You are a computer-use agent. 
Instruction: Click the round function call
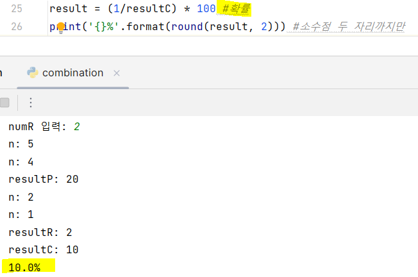[187, 26]
